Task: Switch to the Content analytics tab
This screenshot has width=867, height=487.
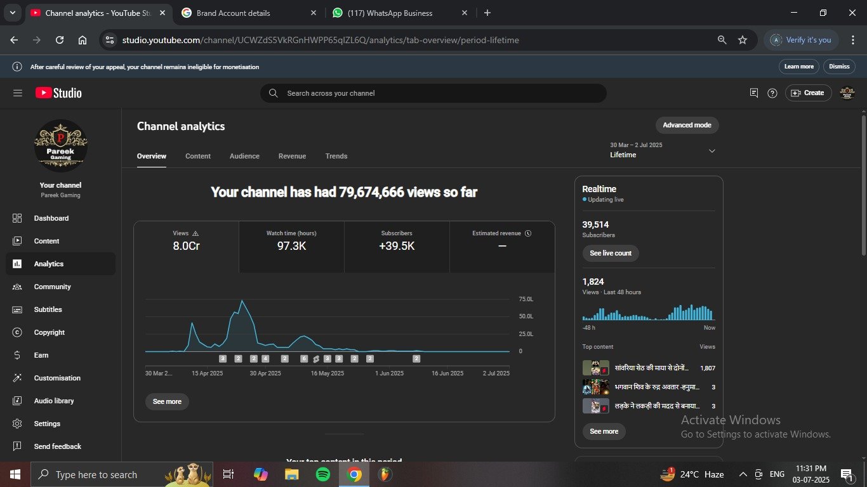Action: tap(198, 156)
